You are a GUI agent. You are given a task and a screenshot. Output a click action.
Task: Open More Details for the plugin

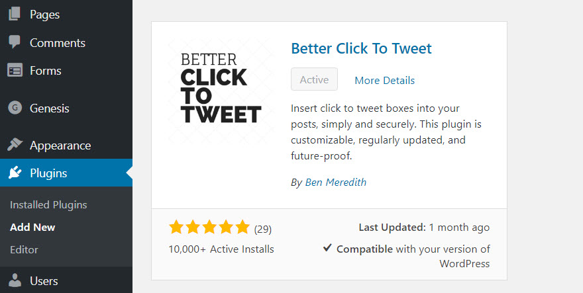click(x=384, y=80)
